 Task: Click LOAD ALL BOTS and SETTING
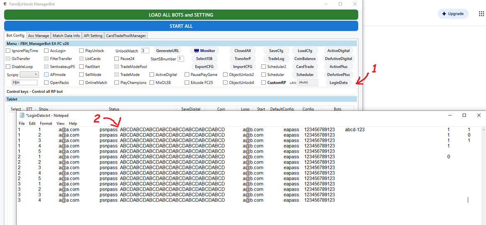click(x=181, y=15)
